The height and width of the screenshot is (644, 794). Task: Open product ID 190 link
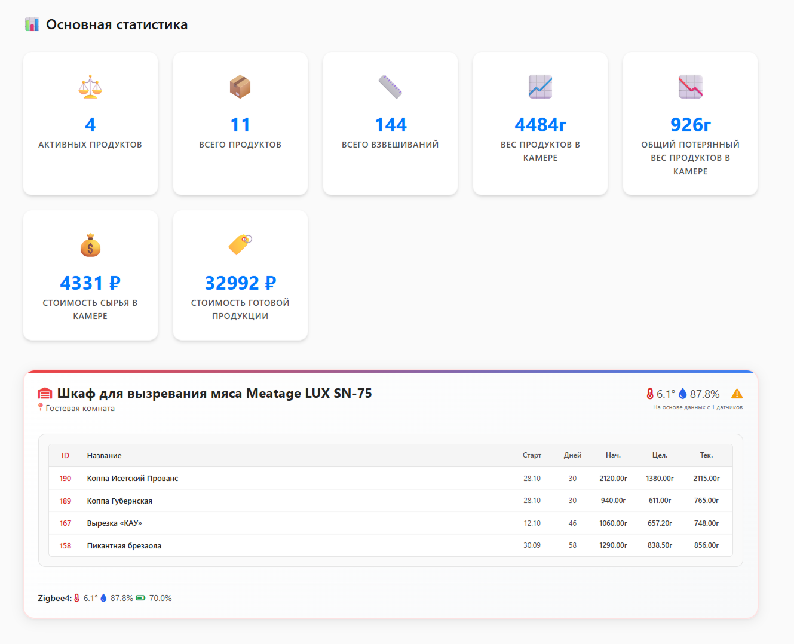[65, 479]
